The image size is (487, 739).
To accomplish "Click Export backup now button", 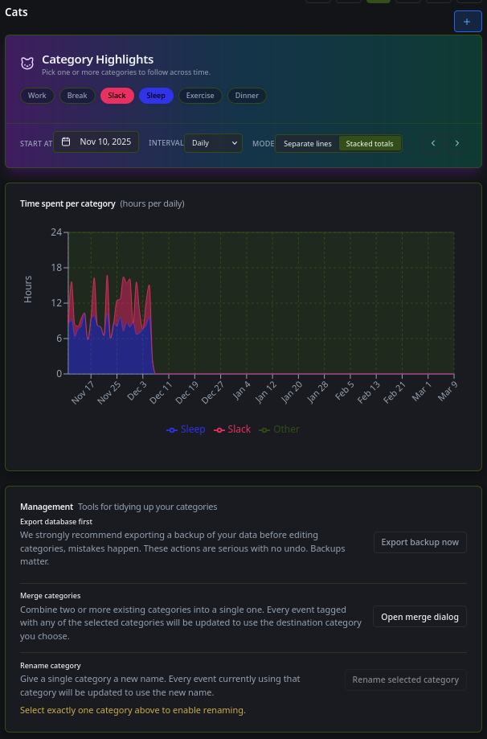I will (419, 542).
